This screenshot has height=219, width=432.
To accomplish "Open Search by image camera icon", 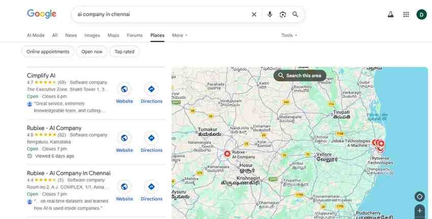I will (283, 14).
